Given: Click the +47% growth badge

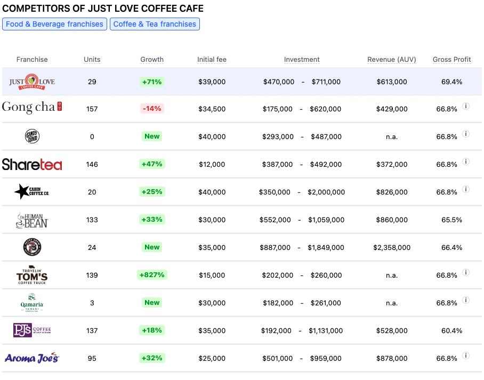Looking at the screenshot, I should (x=152, y=164).
